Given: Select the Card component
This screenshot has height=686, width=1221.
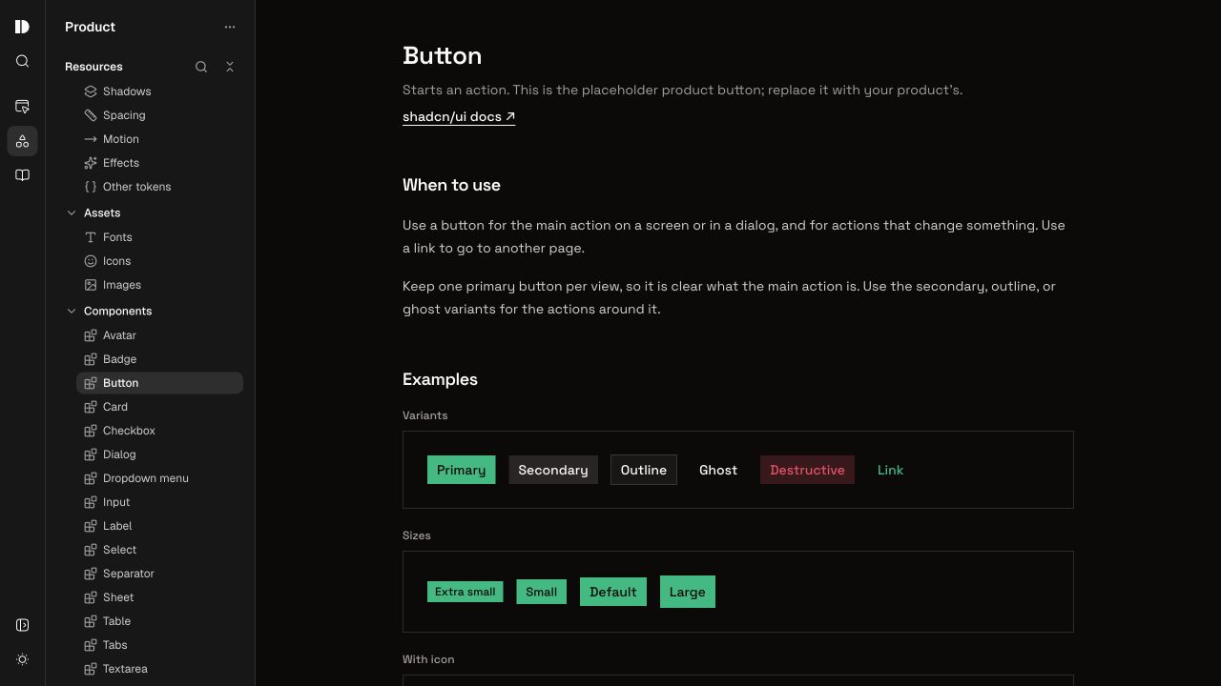Looking at the screenshot, I should pos(159,407).
